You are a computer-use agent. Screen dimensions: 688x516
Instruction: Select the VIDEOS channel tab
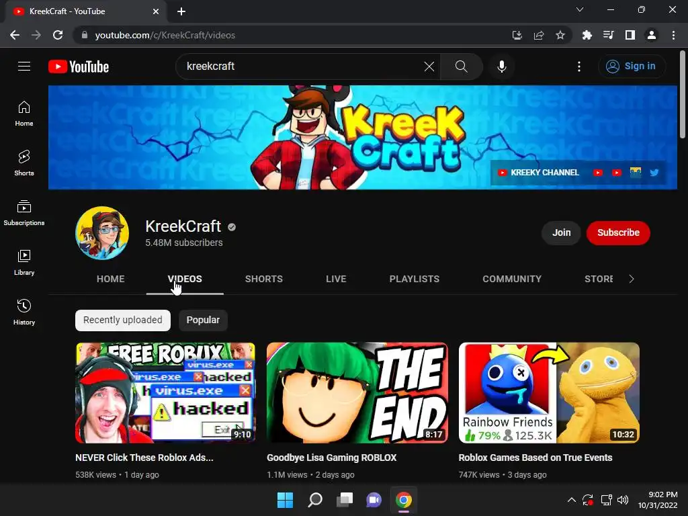click(x=185, y=279)
